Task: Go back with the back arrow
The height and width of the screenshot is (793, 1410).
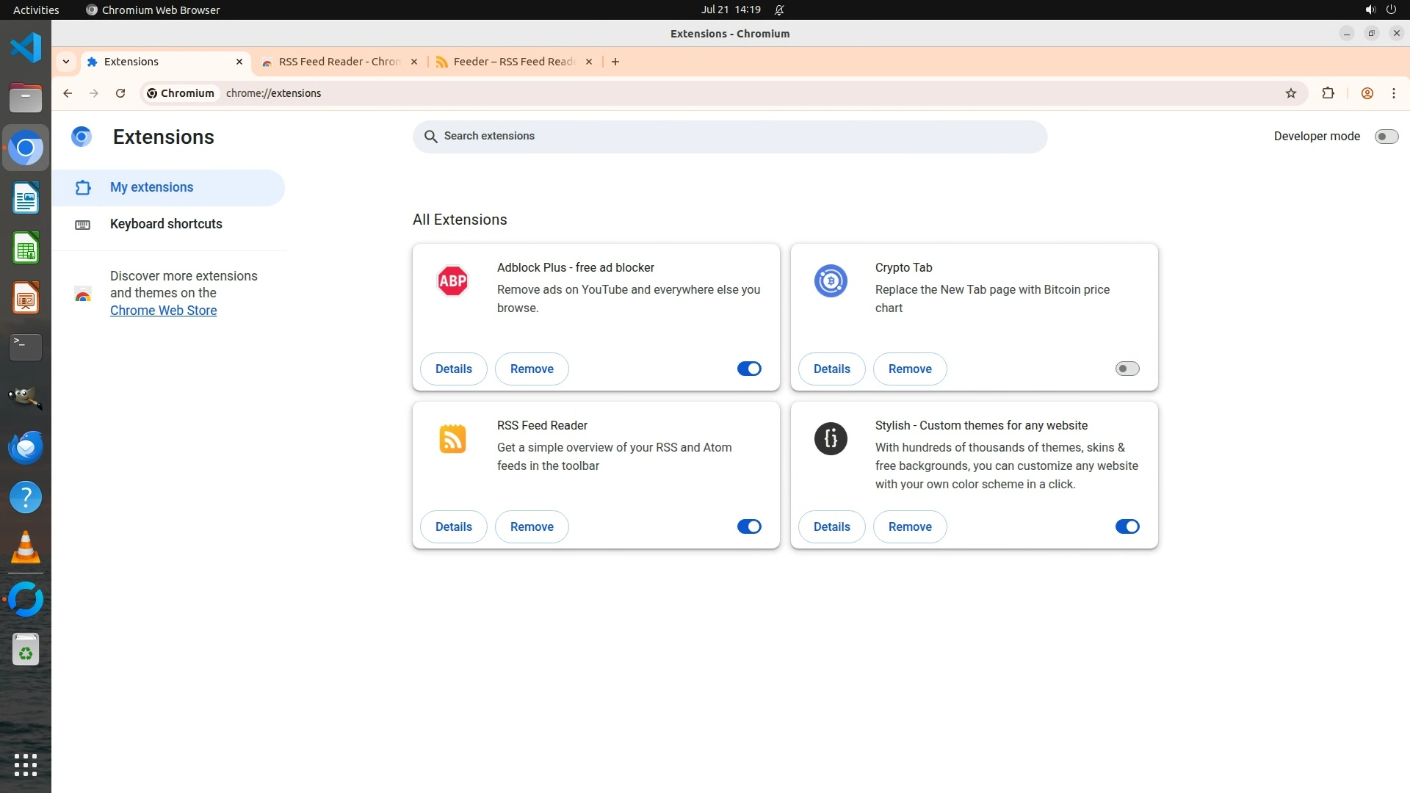Action: pyautogui.click(x=68, y=93)
